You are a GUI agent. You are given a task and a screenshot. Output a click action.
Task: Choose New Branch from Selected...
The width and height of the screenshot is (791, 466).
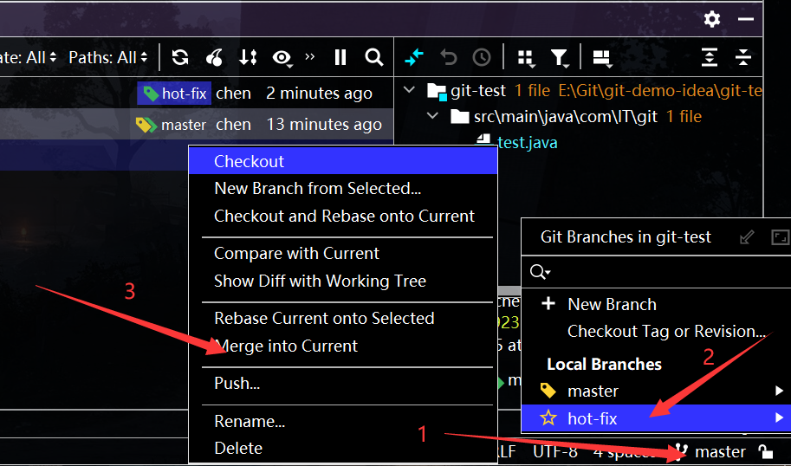pyautogui.click(x=343, y=188)
